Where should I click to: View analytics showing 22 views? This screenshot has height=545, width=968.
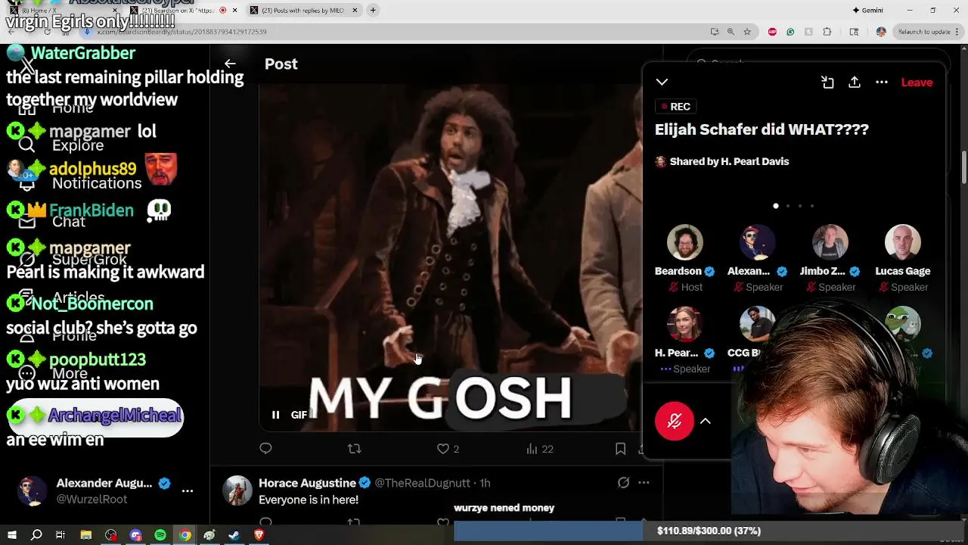tap(540, 449)
